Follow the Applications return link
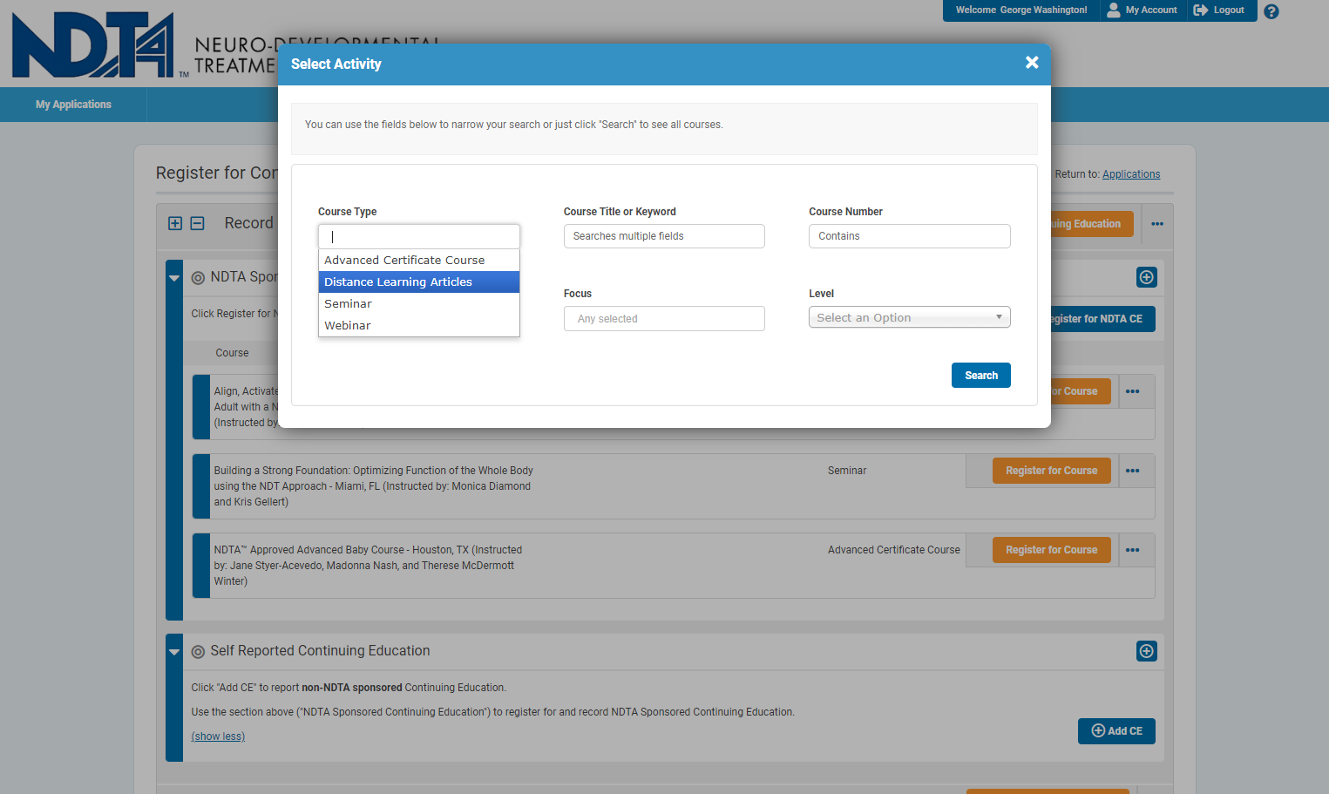The image size is (1329, 794). click(1131, 174)
